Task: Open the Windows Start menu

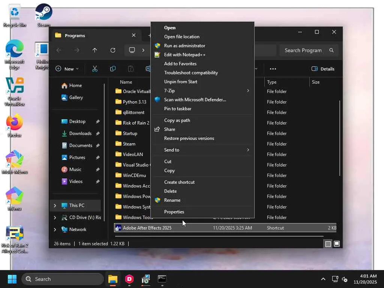Action: tap(12, 279)
